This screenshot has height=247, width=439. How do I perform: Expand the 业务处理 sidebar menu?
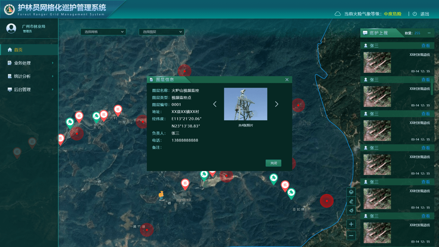click(x=29, y=63)
